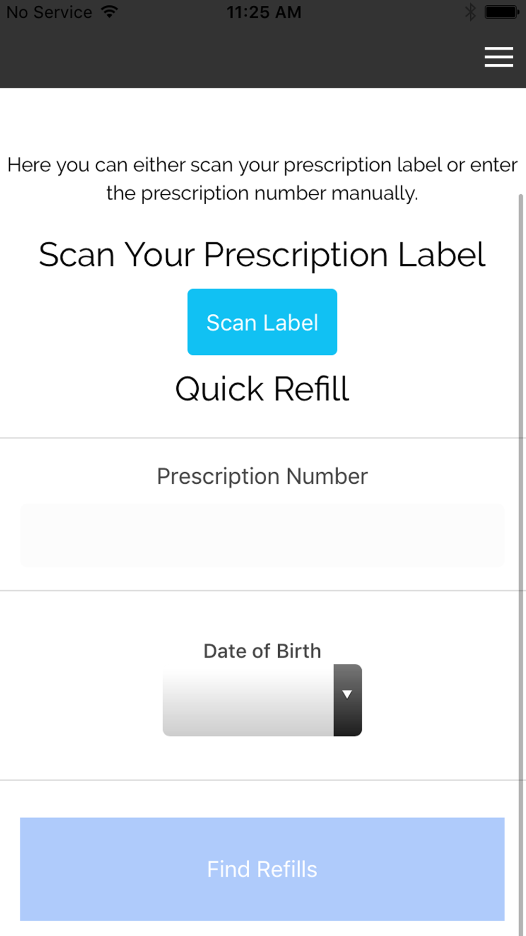Click the instruction text about scanning prescriptions
Screen dimensions: 526x936
click(262, 179)
